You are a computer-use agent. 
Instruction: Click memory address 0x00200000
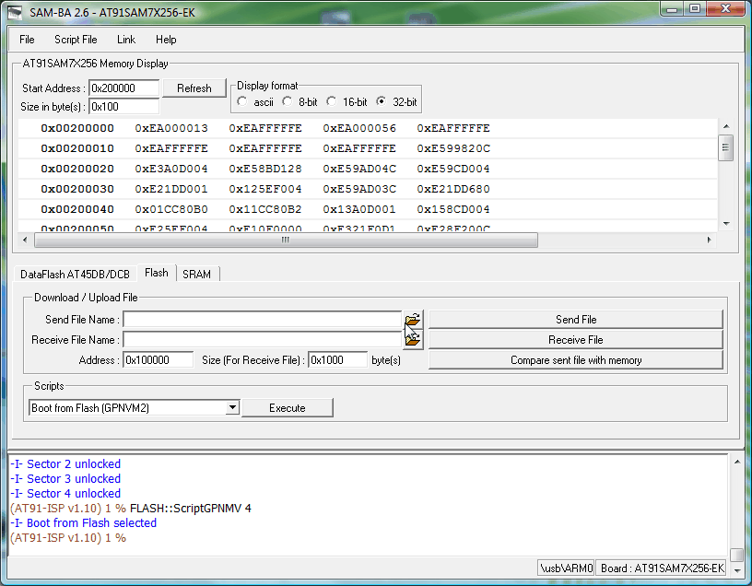(77, 128)
